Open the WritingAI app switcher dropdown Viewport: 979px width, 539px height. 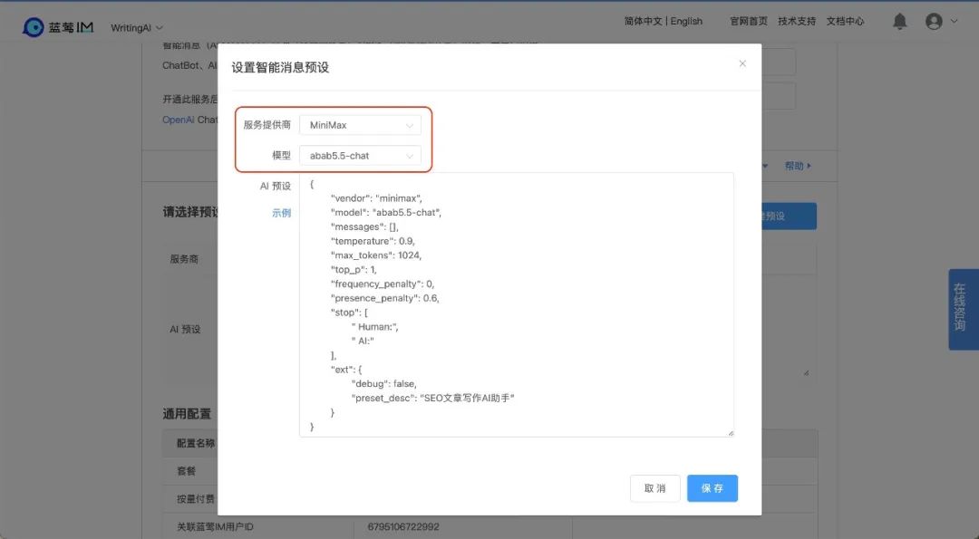tap(137, 28)
